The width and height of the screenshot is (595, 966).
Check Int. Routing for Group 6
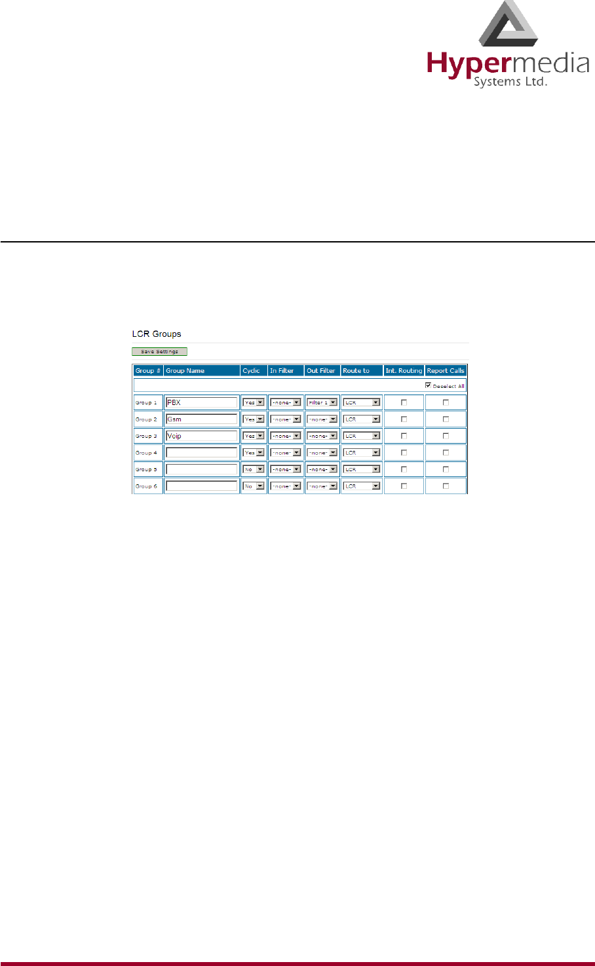point(404,486)
